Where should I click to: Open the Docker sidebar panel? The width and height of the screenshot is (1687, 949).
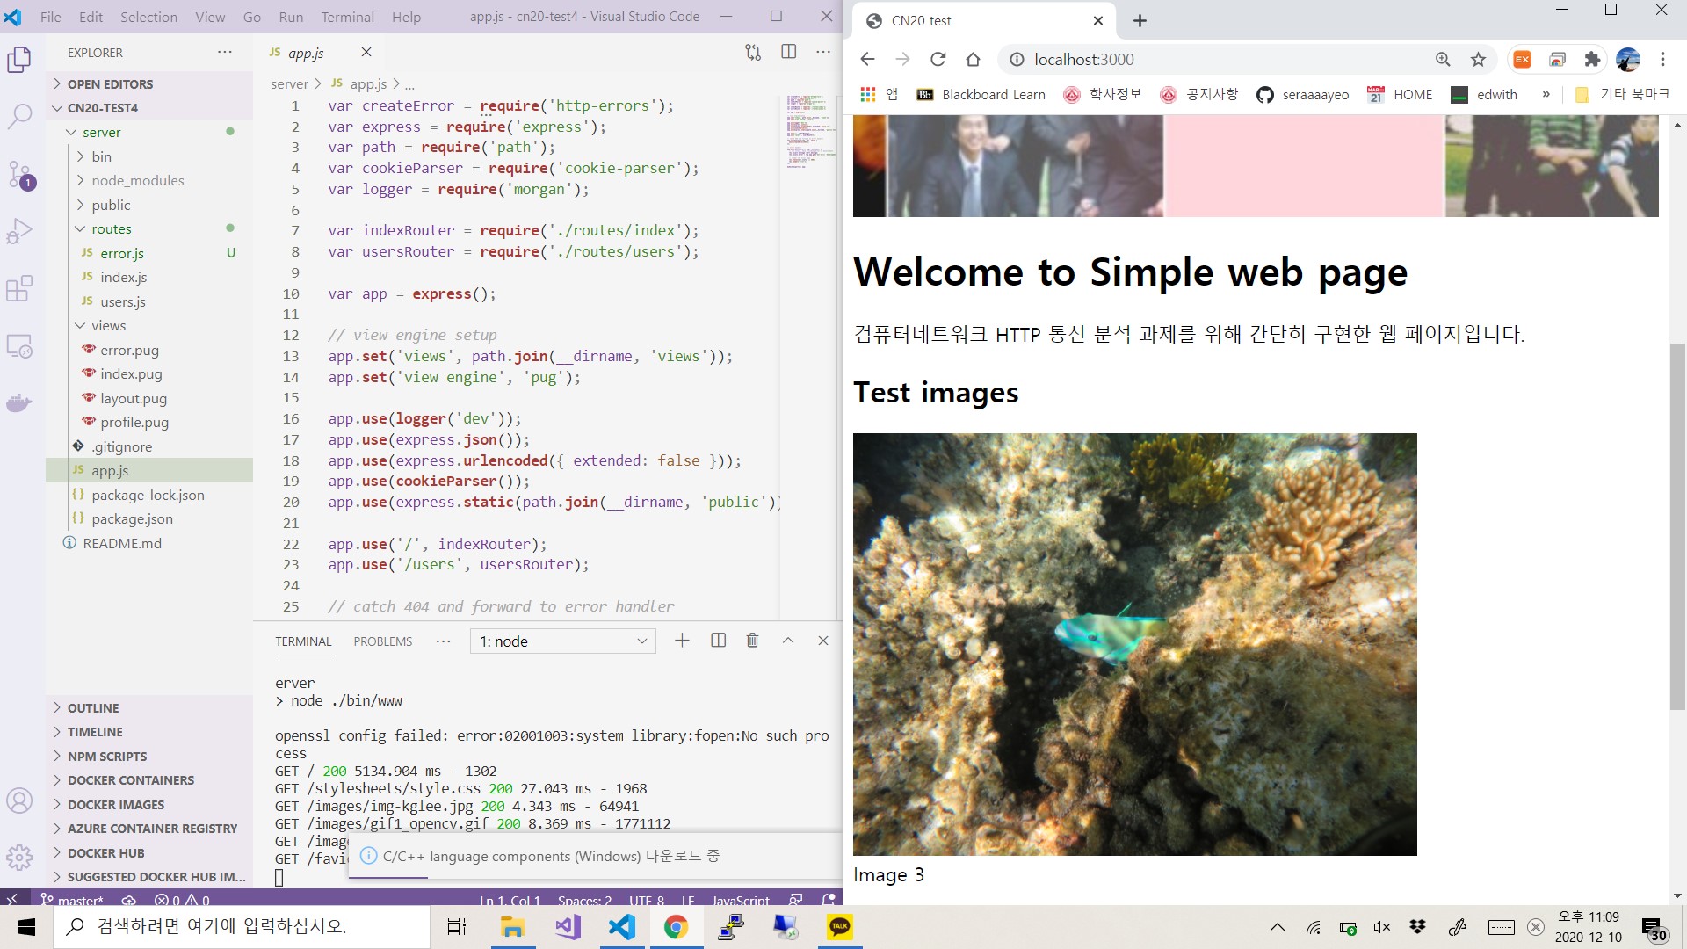pyautogui.click(x=19, y=403)
